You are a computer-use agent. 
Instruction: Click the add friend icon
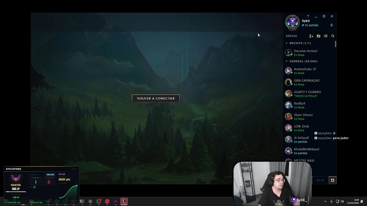coord(311,36)
